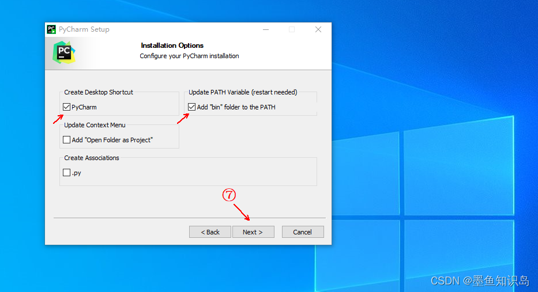Image resolution: width=538 pixels, height=292 pixels.
Task: Go back with the < Back button
Action: tap(210, 232)
